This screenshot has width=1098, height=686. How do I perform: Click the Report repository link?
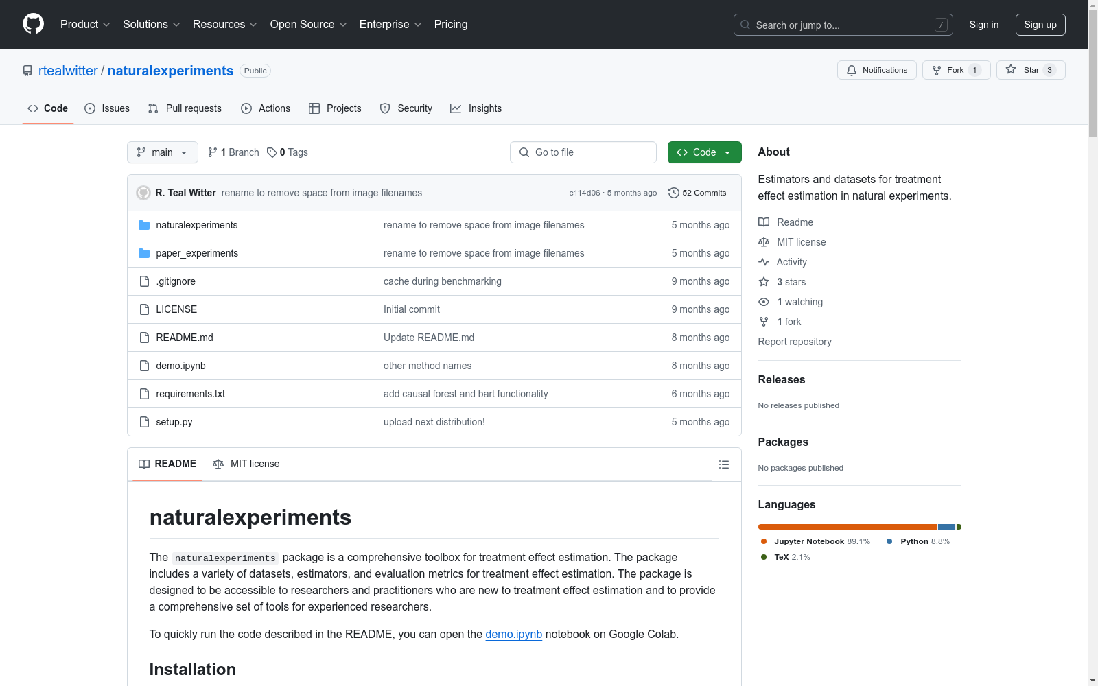tap(795, 342)
